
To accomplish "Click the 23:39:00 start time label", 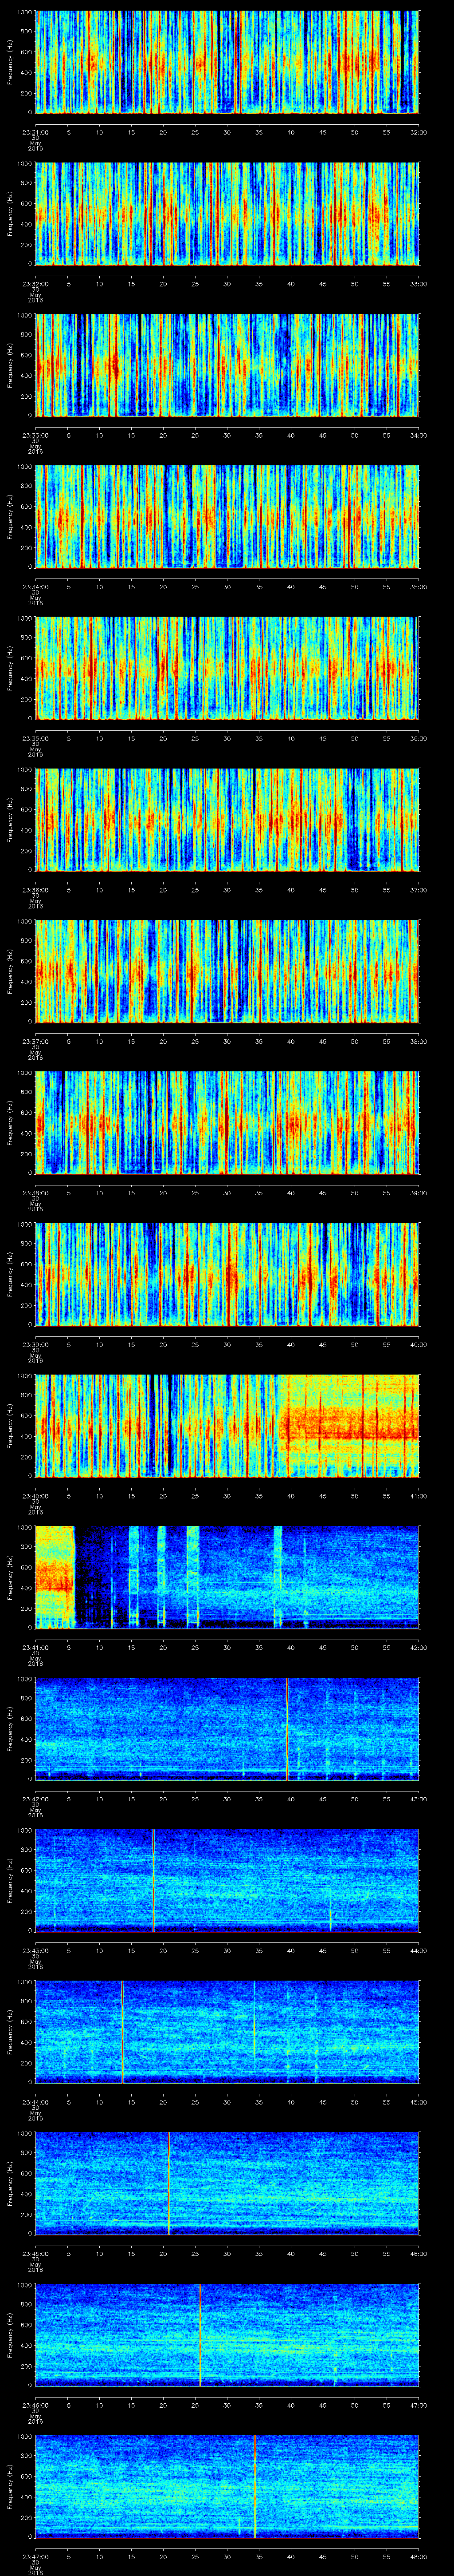I will click(x=35, y=1344).
